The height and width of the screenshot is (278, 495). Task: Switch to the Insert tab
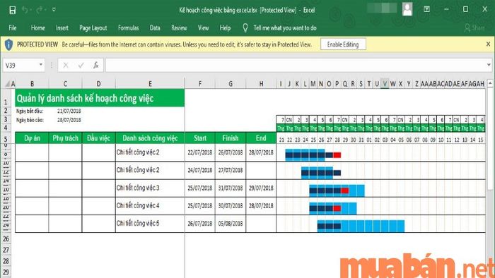[62, 28]
